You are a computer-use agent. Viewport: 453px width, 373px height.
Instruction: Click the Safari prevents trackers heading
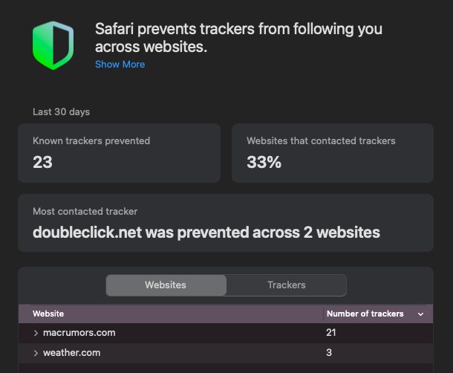click(238, 38)
